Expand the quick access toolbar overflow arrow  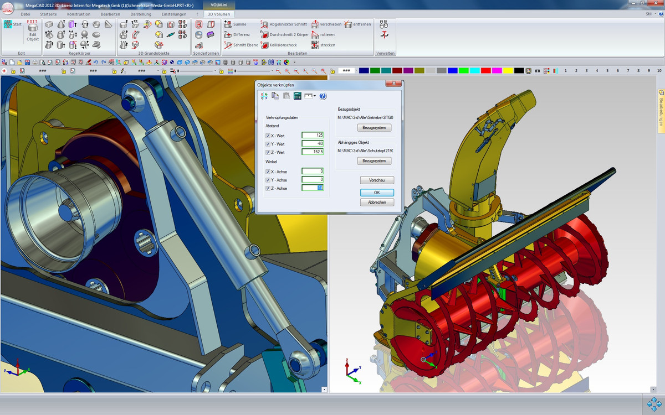click(x=294, y=61)
